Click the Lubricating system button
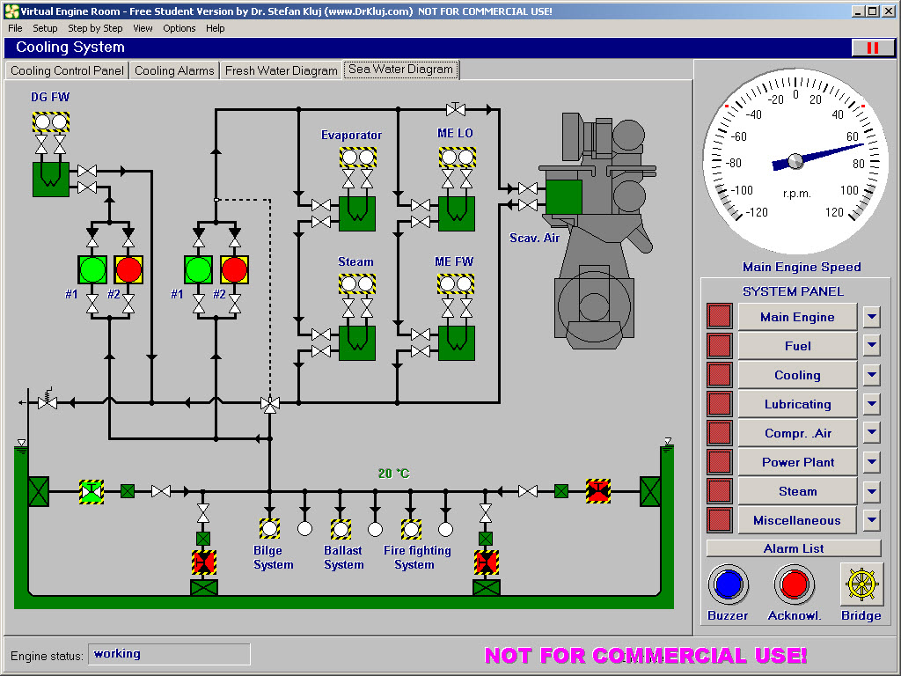Screen dimensions: 901x676 click(x=797, y=404)
